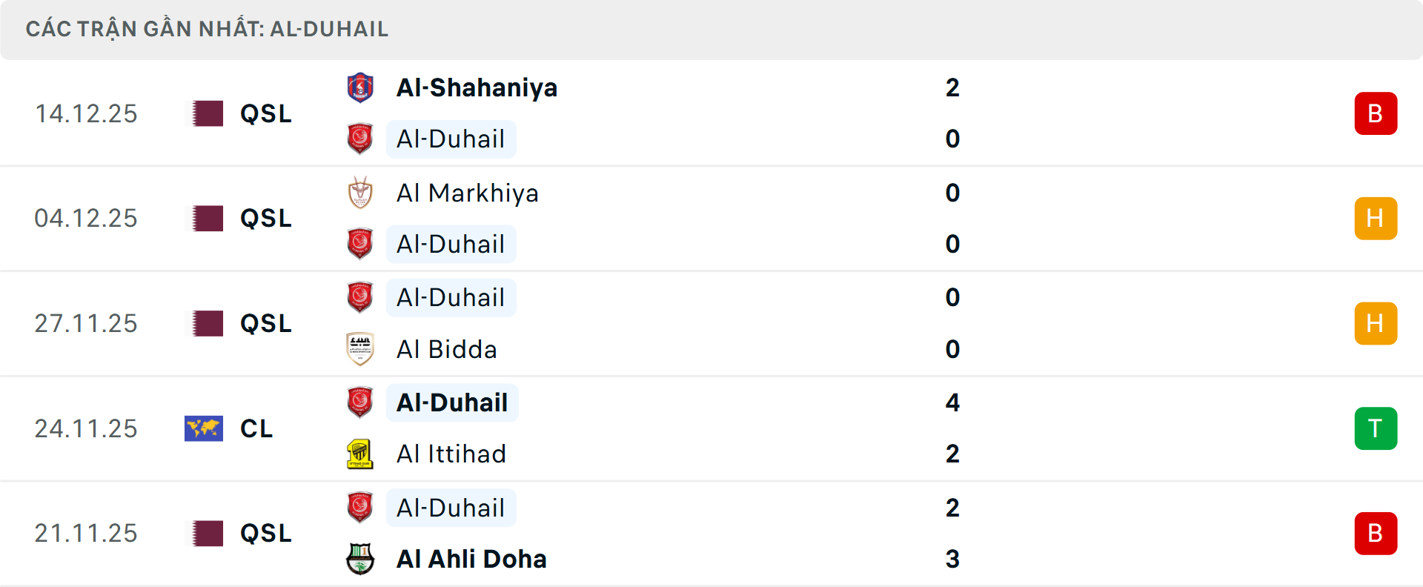Click the green T win badge for Al Ittihad match
Screen dimensions: 1423x587
coord(1376,428)
